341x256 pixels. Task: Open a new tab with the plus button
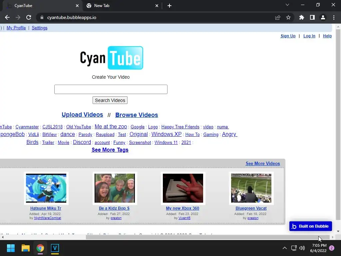[x=170, y=6]
